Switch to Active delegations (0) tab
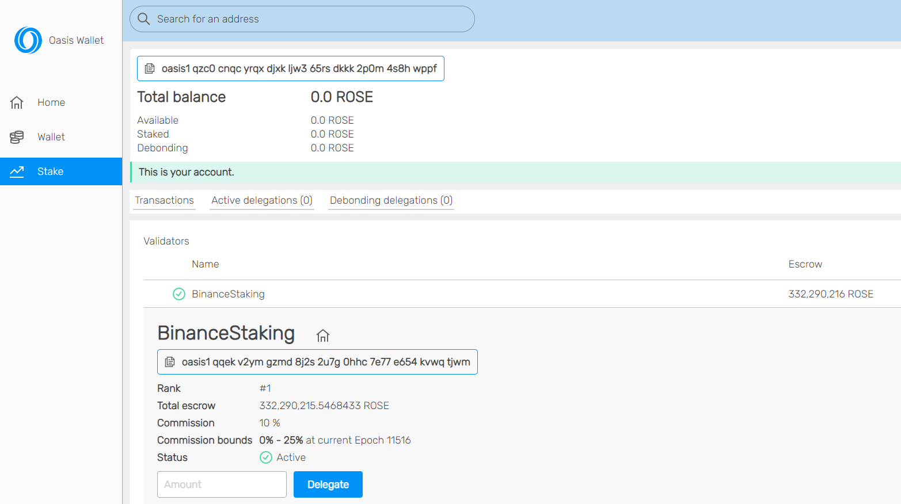The width and height of the screenshot is (901, 504). [262, 200]
